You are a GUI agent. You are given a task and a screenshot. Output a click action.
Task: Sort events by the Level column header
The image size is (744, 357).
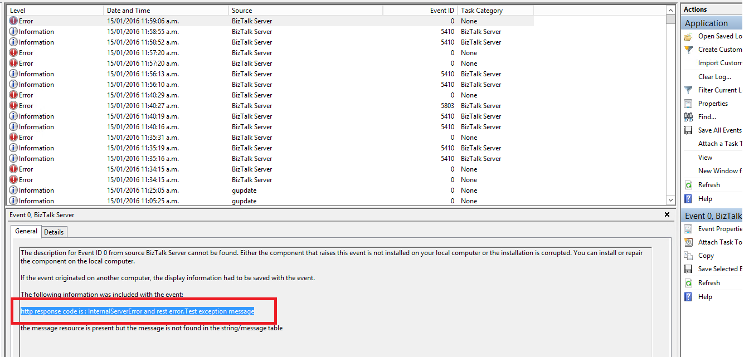click(56, 11)
